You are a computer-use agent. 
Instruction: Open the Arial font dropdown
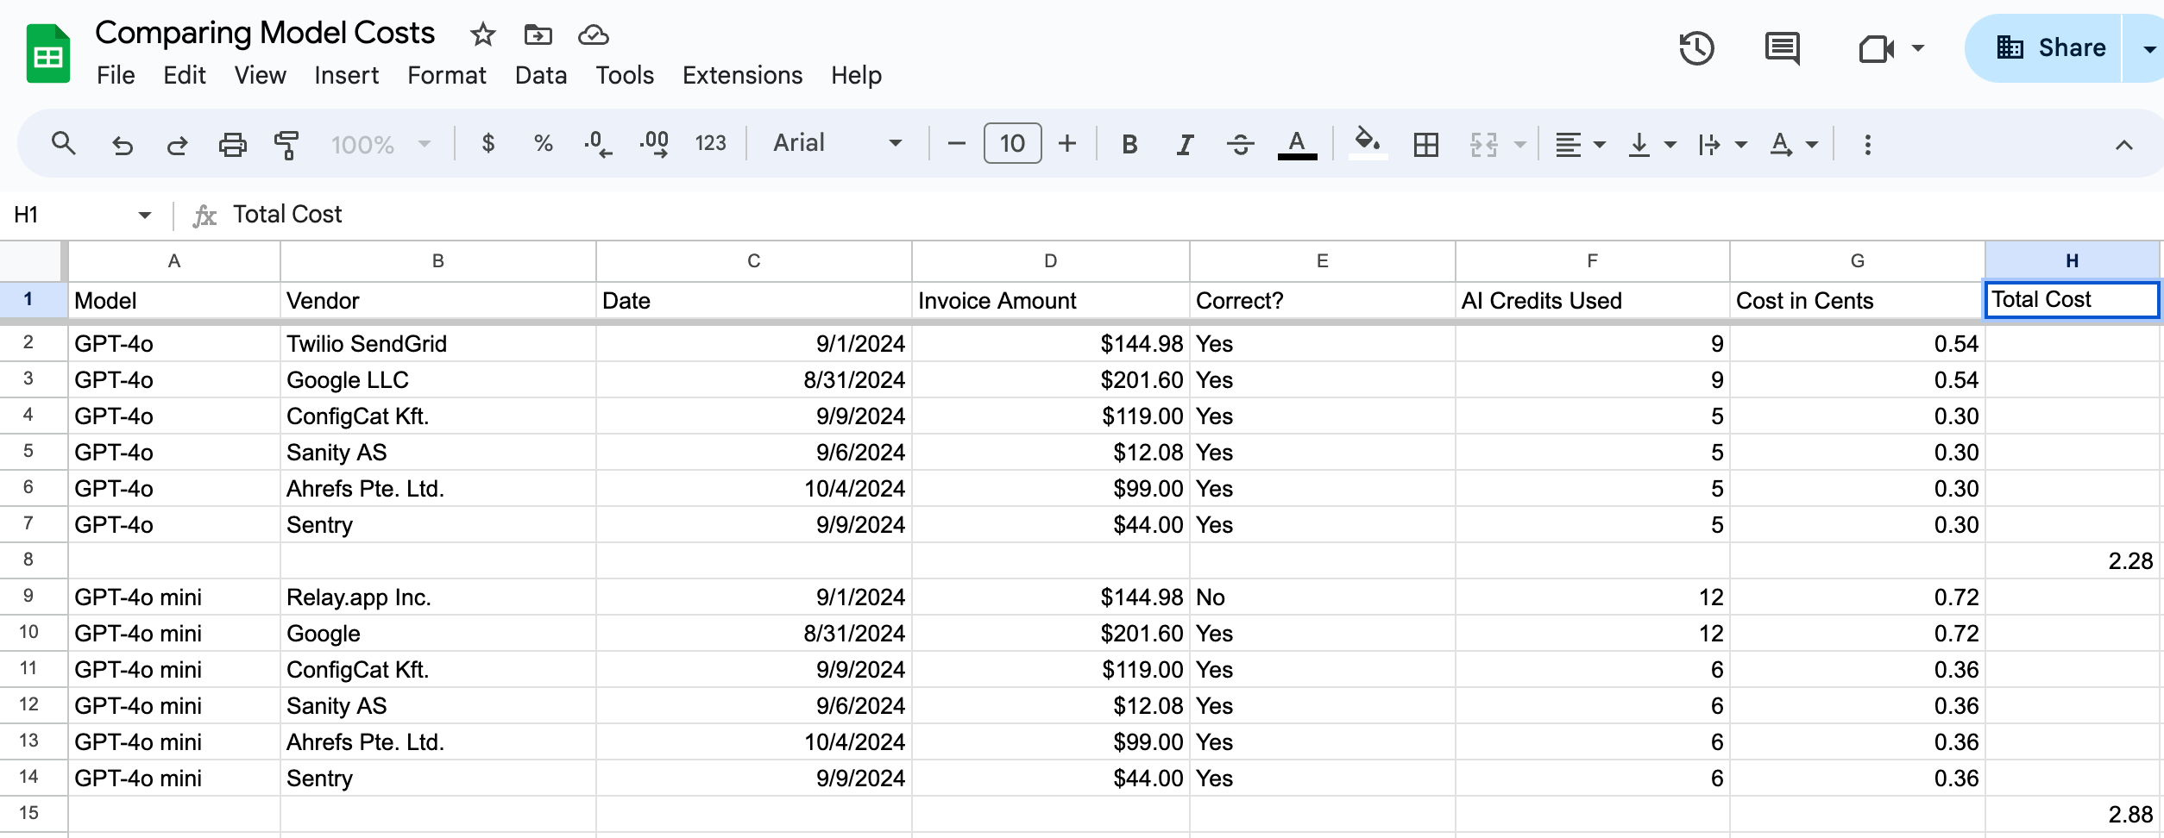coord(837,143)
